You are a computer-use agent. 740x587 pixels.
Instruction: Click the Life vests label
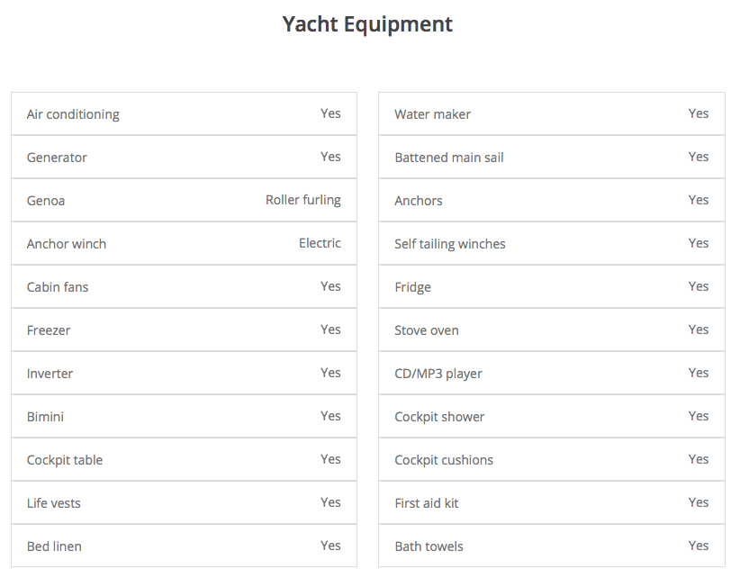[x=54, y=503]
